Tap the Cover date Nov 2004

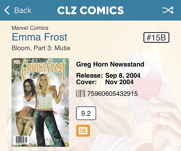coord(119,82)
